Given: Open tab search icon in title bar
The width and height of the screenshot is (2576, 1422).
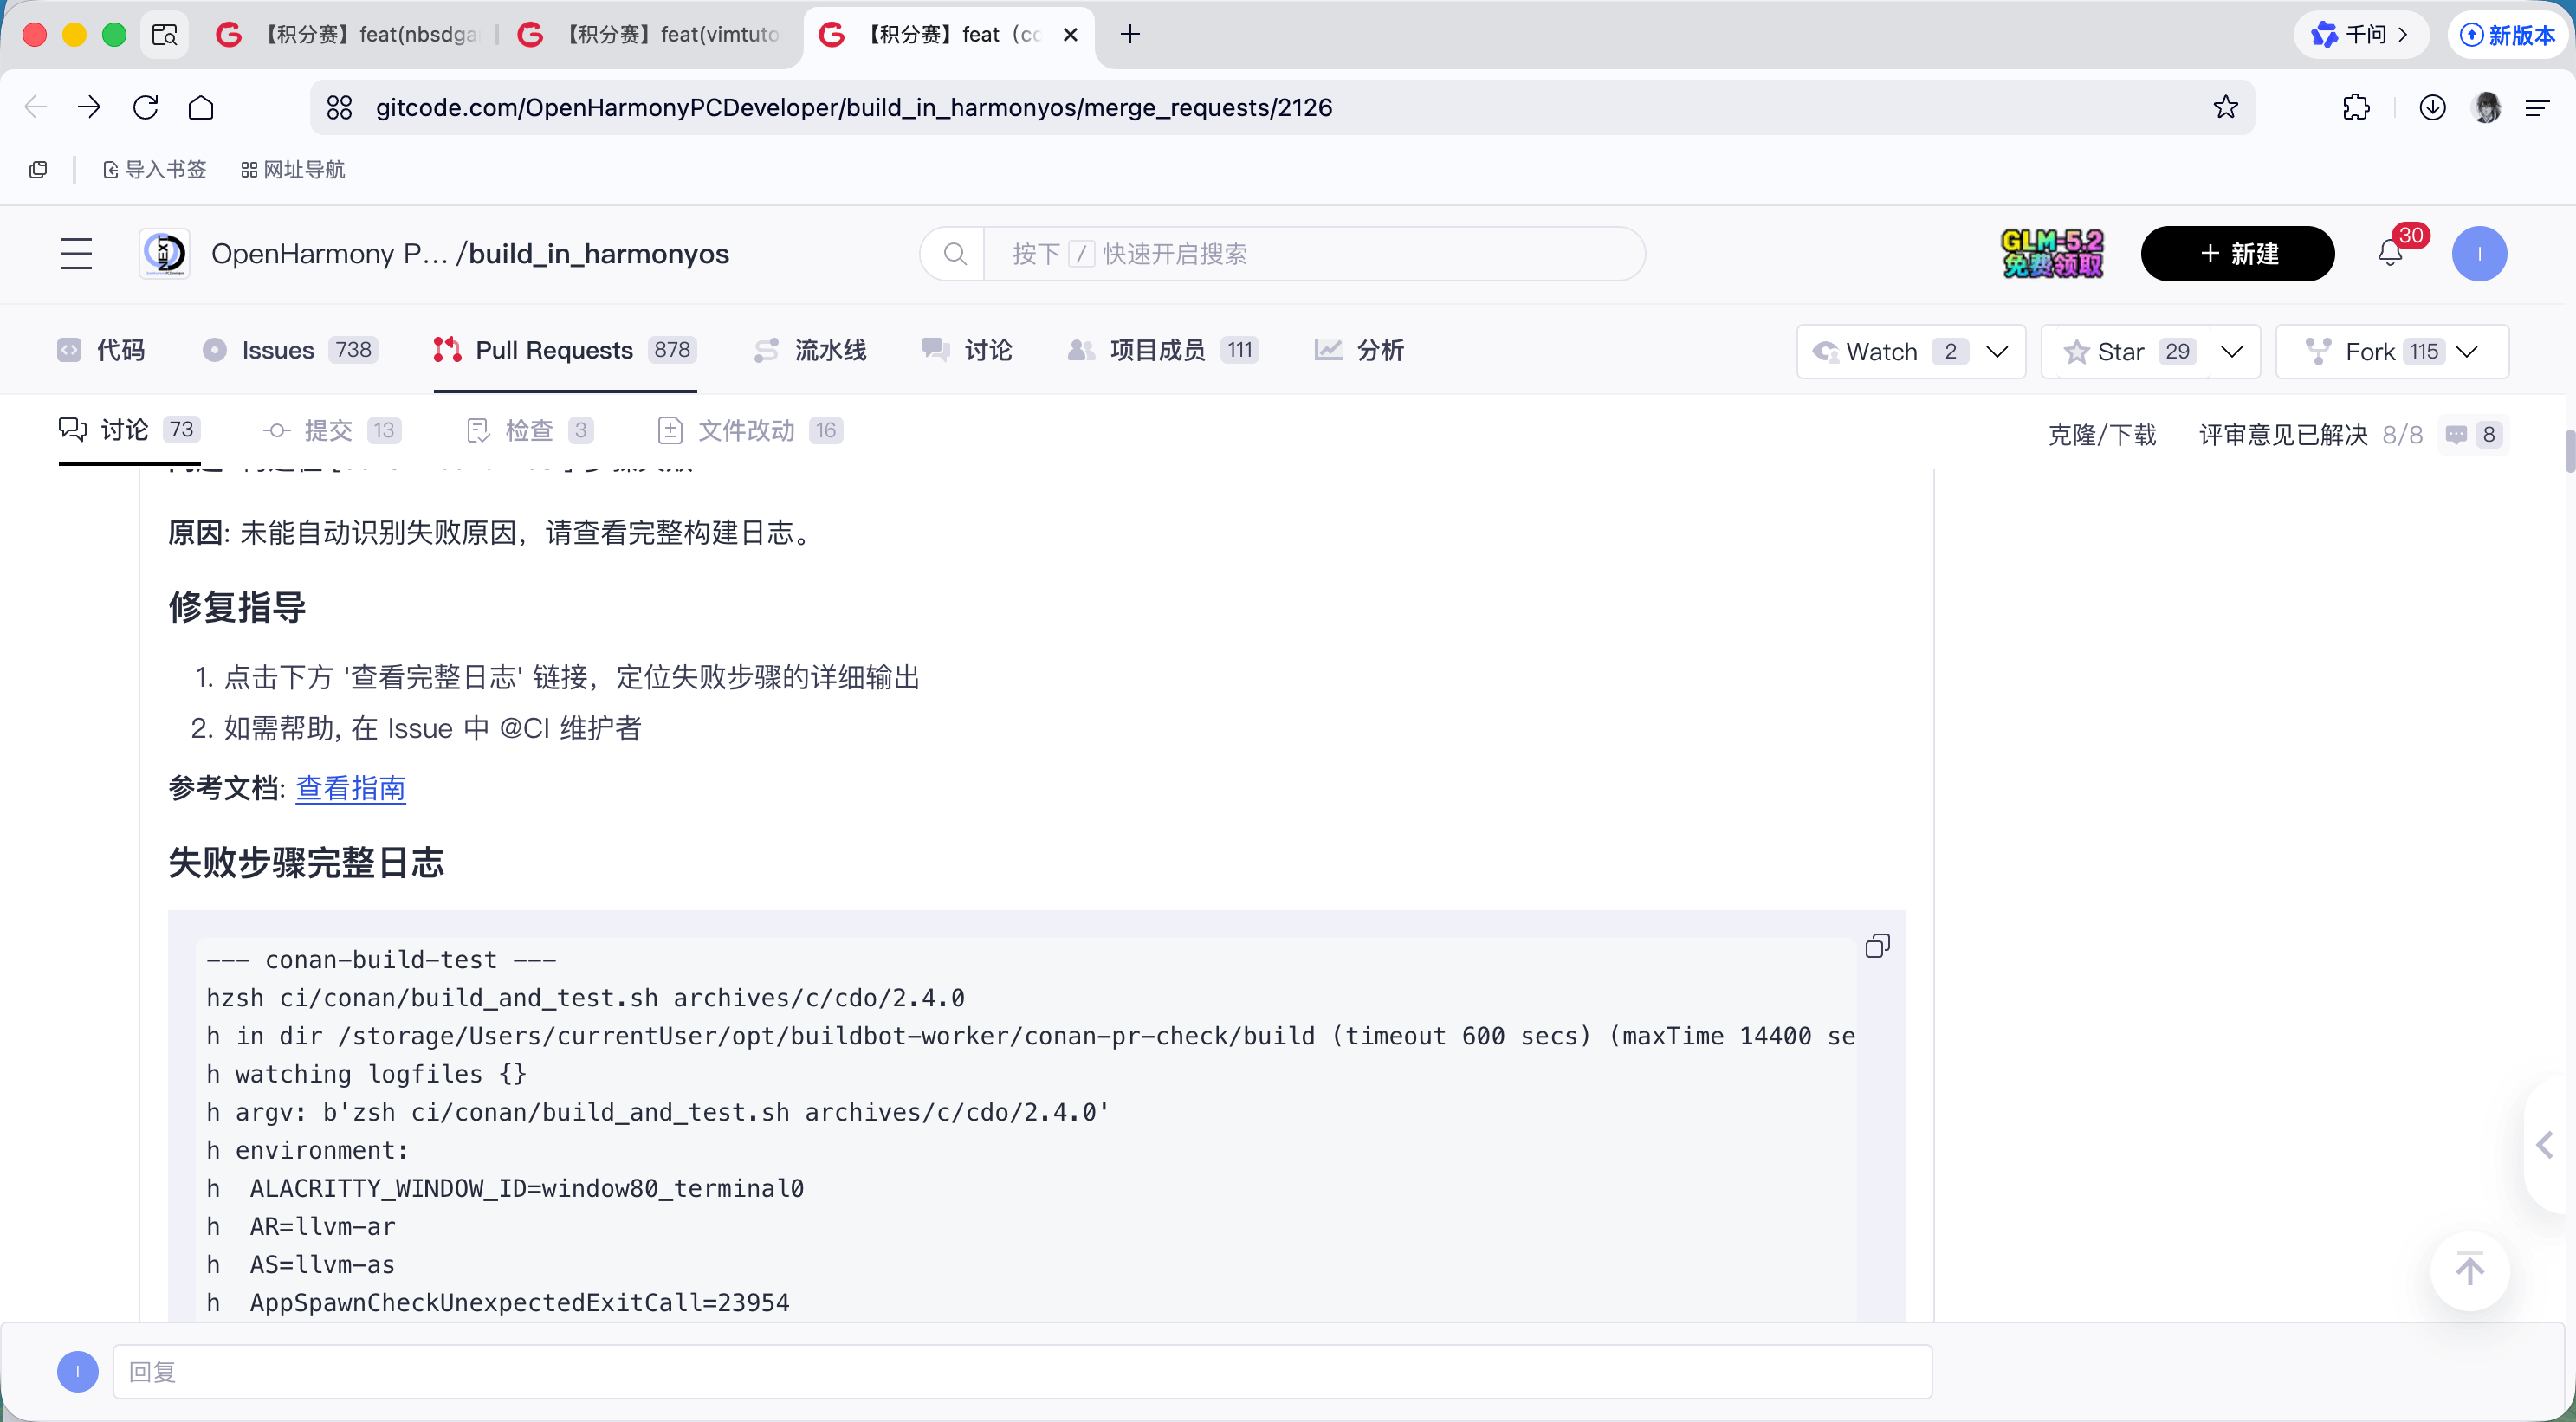Looking at the screenshot, I should click(164, 35).
